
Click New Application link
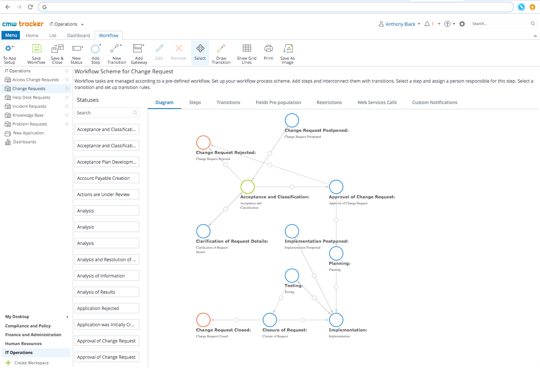coord(28,133)
